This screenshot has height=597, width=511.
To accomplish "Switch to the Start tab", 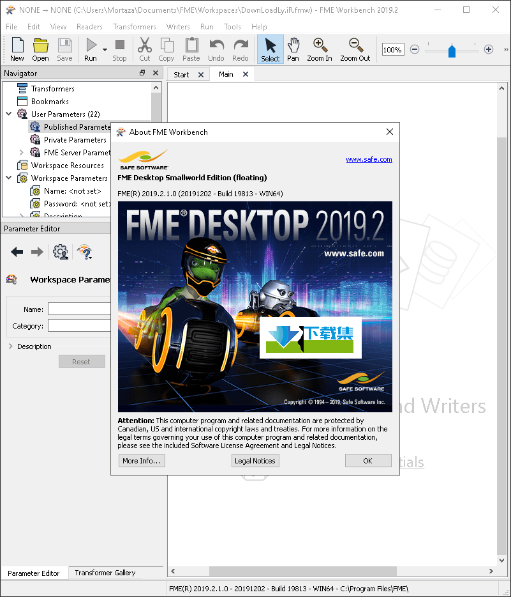I will click(x=182, y=75).
